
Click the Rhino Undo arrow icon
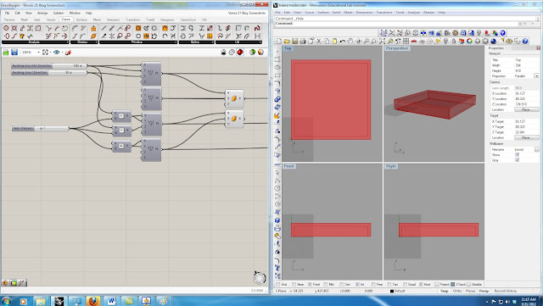(x=343, y=42)
